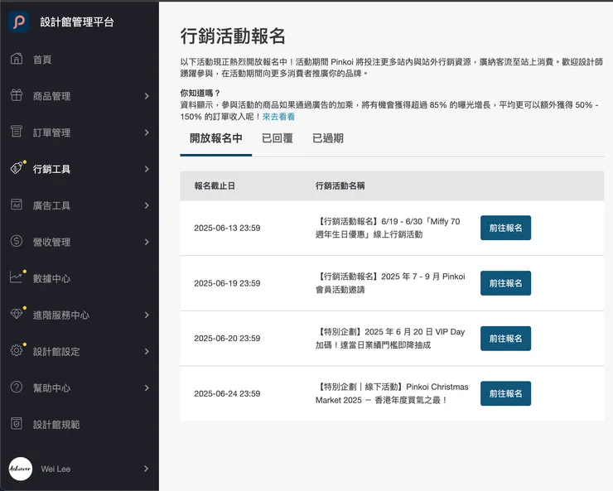Select the 開放報名中 tab
Image resolution: width=613 pixels, height=491 pixels.
(x=216, y=138)
